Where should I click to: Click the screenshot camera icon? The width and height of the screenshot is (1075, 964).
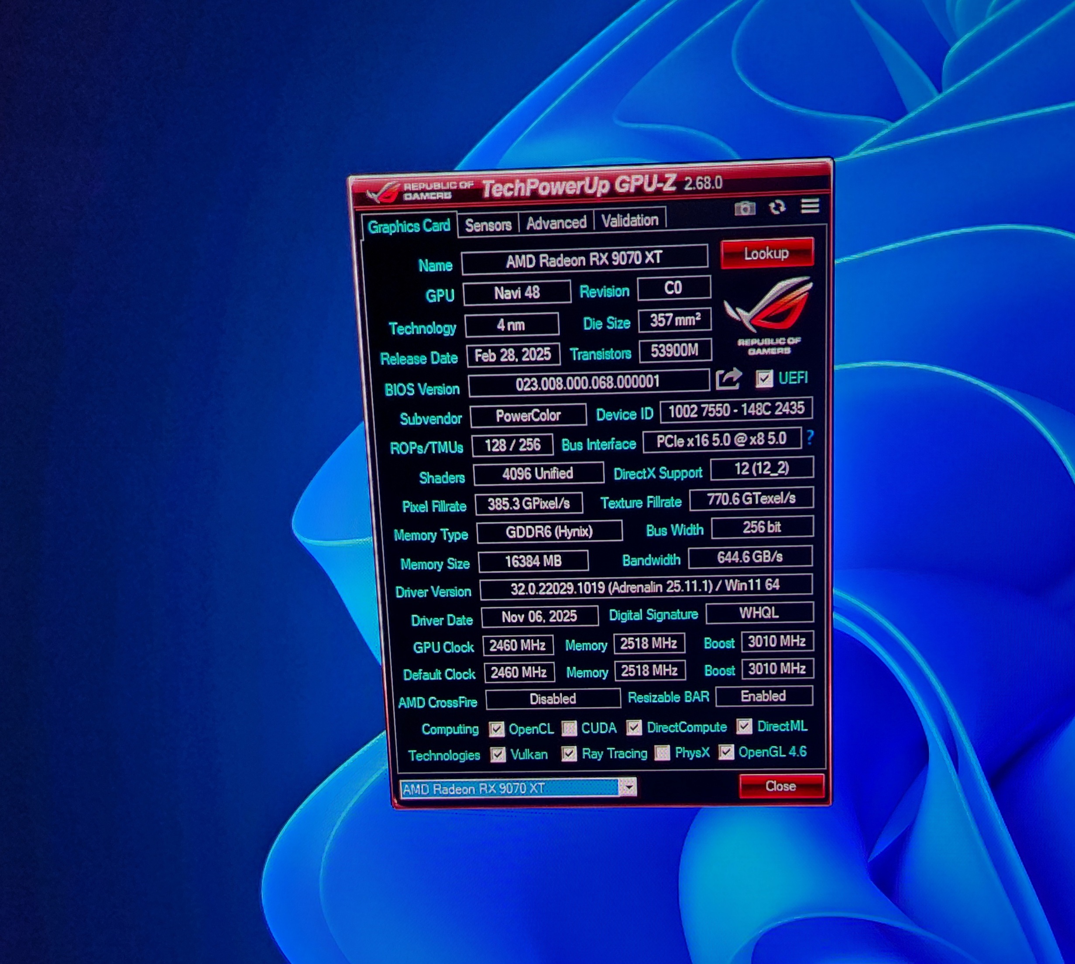745,209
